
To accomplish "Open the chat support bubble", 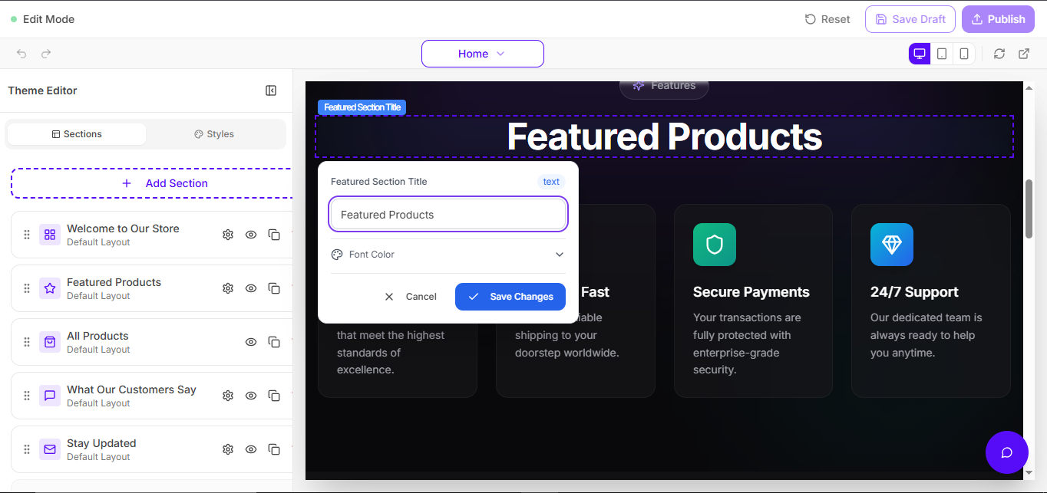I will point(1006,452).
